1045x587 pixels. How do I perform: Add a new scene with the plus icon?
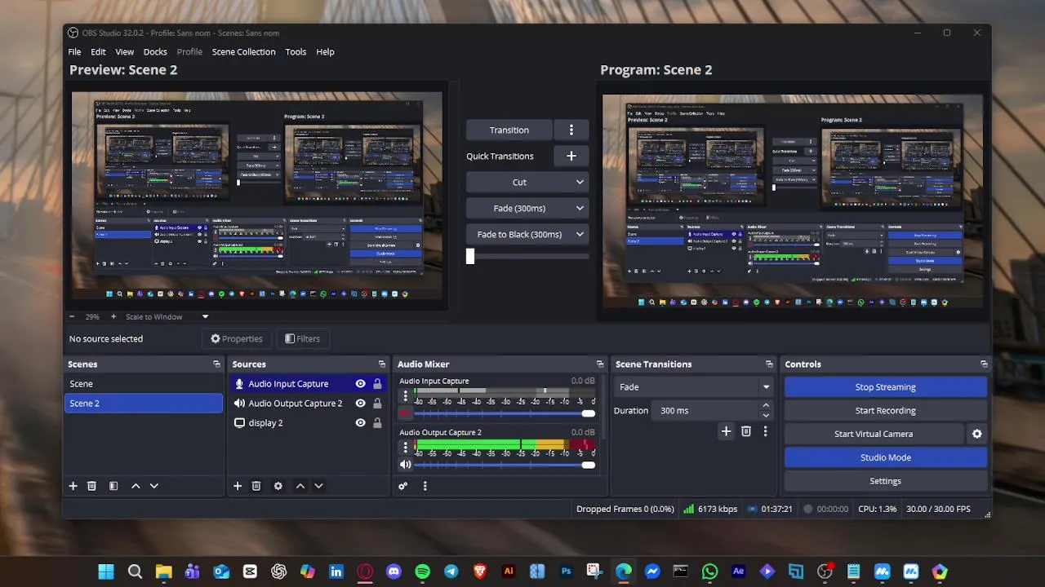tap(73, 486)
